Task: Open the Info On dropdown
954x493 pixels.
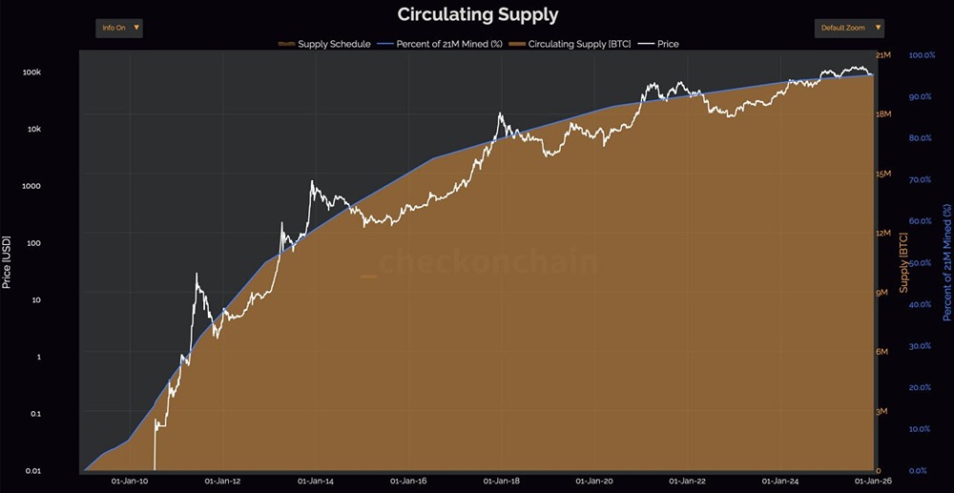Action: tap(114, 28)
